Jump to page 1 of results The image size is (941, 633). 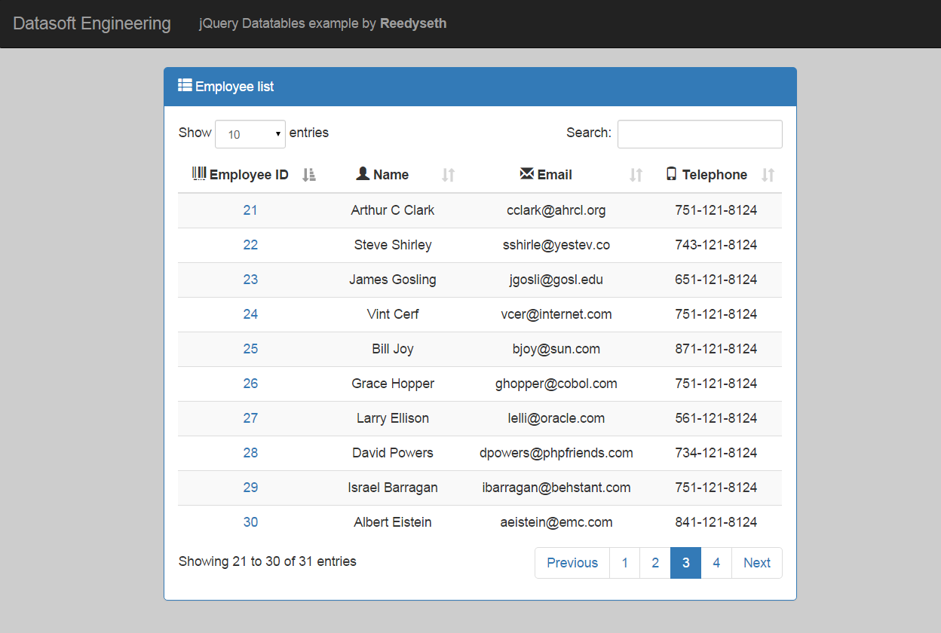[x=624, y=563]
